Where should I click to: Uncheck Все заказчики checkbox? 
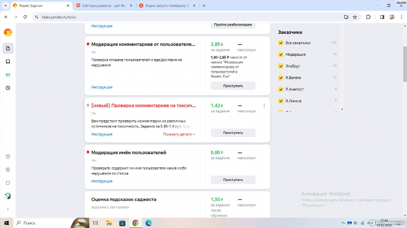click(281, 43)
